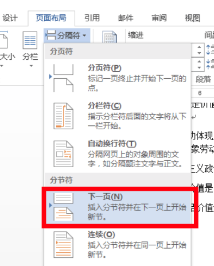The image size is (214, 266).
Task: Click the continuous section icon beside 连续(O)
Action: (x=63, y=245)
